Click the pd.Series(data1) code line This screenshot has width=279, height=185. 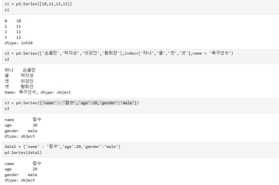pos(23,153)
